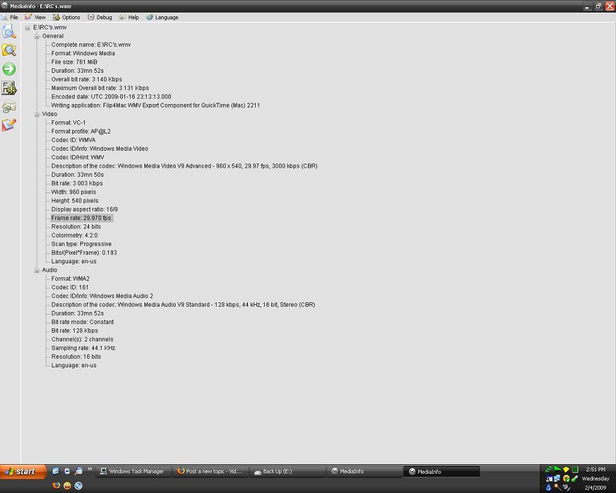This screenshot has height=493, width=616.
Task: Collapse the Audio section
Action: (37, 271)
